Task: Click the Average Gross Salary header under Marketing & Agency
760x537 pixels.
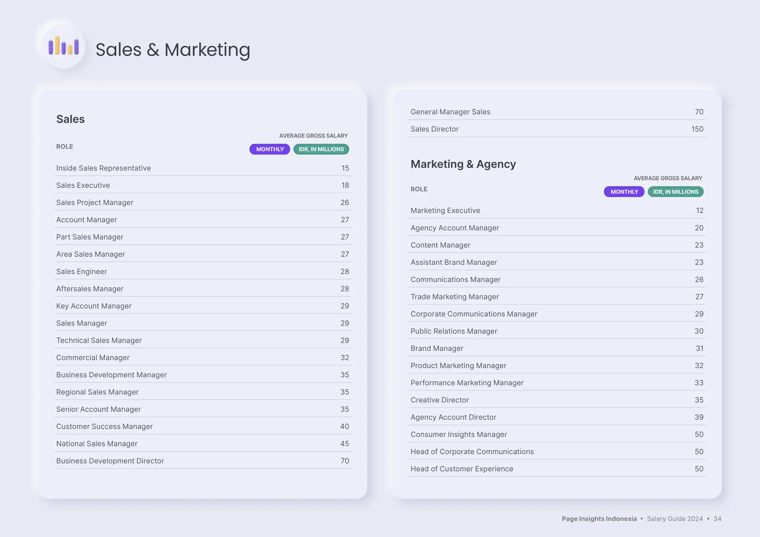Action: (x=668, y=178)
